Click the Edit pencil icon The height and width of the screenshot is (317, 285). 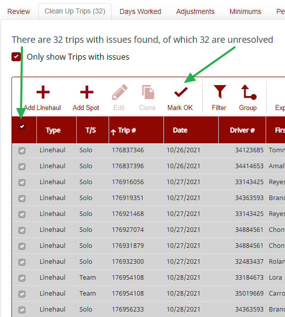coord(120,92)
